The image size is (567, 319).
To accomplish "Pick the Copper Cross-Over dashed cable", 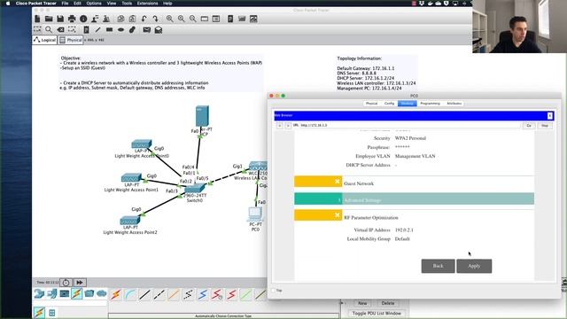I will pyautogui.click(x=159, y=295).
